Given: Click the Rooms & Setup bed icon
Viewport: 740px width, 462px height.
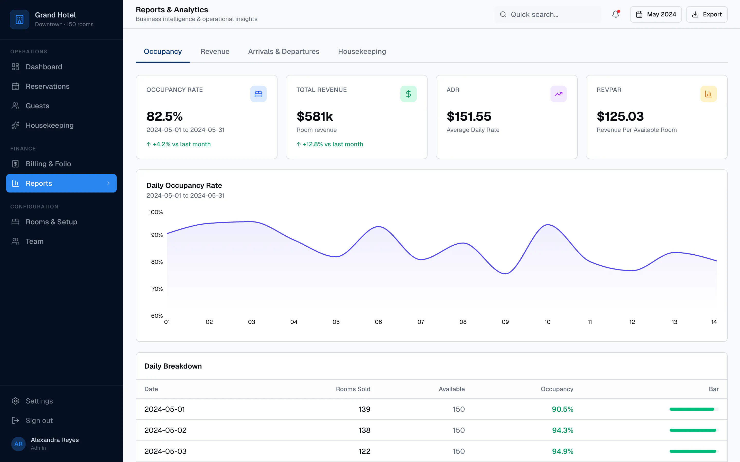Looking at the screenshot, I should [15, 222].
